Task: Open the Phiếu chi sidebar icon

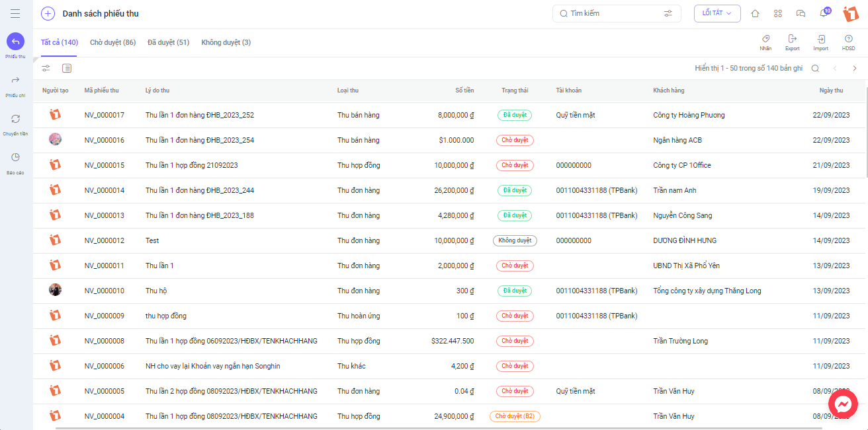Action: pyautogui.click(x=16, y=80)
